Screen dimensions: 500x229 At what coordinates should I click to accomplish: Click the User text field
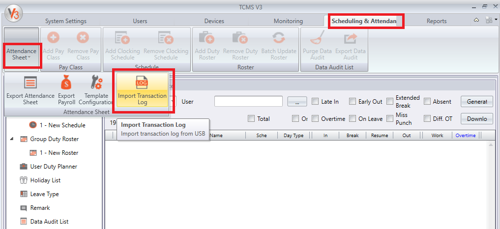pos(249,101)
